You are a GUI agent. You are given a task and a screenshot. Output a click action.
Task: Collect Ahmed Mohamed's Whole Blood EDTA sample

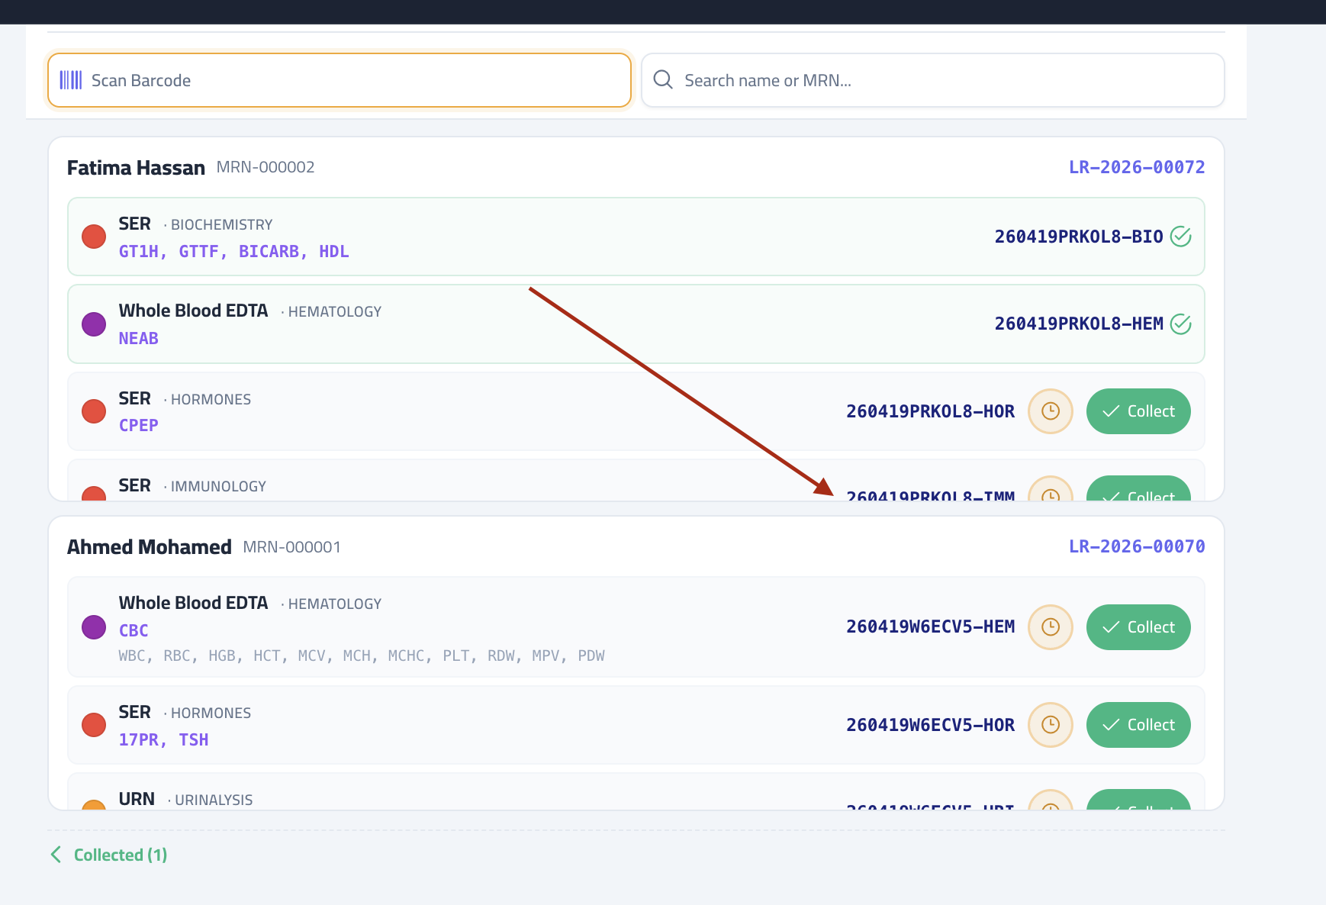[x=1138, y=627]
